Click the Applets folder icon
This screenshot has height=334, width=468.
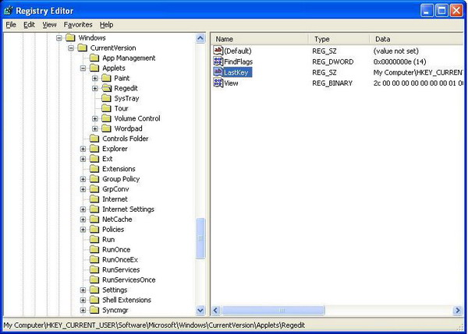[94, 68]
